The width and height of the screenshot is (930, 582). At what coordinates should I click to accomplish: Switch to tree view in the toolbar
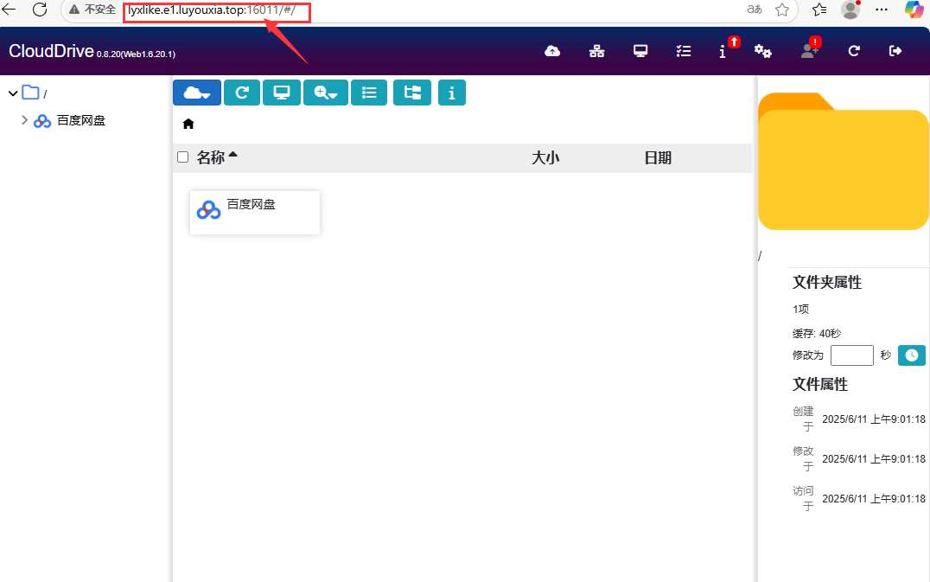(412, 93)
